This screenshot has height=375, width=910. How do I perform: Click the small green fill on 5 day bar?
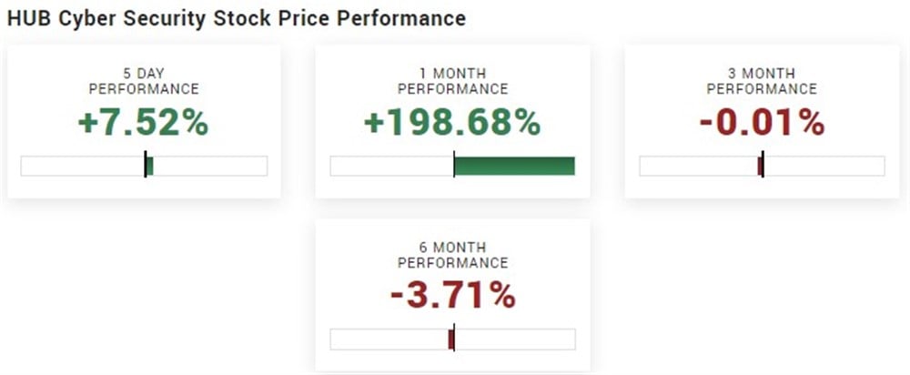pos(150,166)
